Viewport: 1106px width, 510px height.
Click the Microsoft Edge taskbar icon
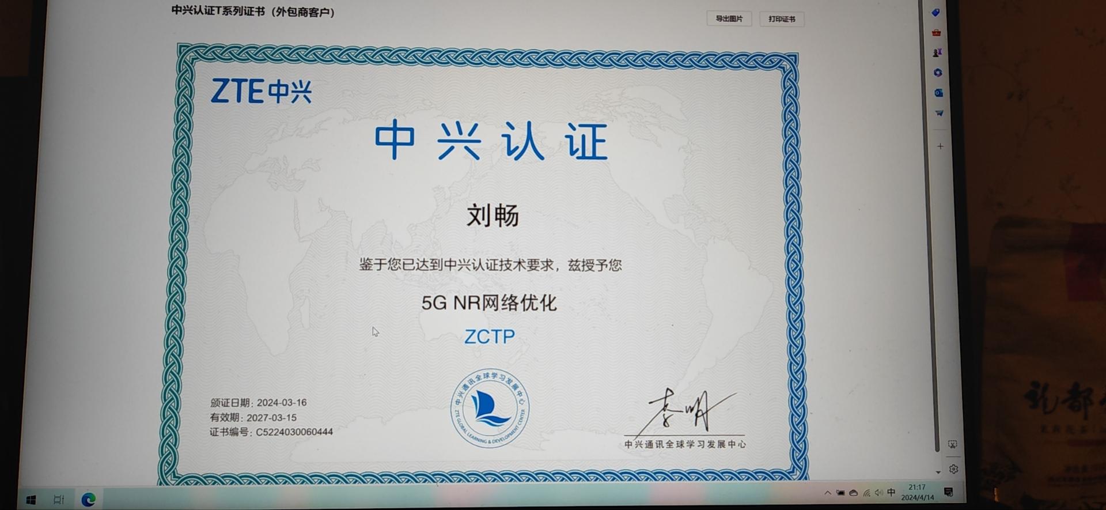(x=88, y=500)
